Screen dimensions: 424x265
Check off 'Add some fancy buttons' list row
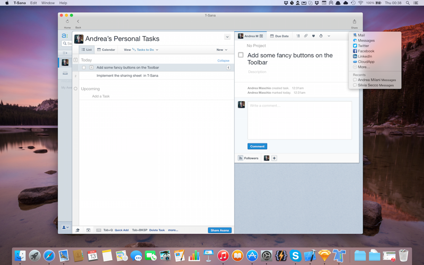(x=84, y=68)
